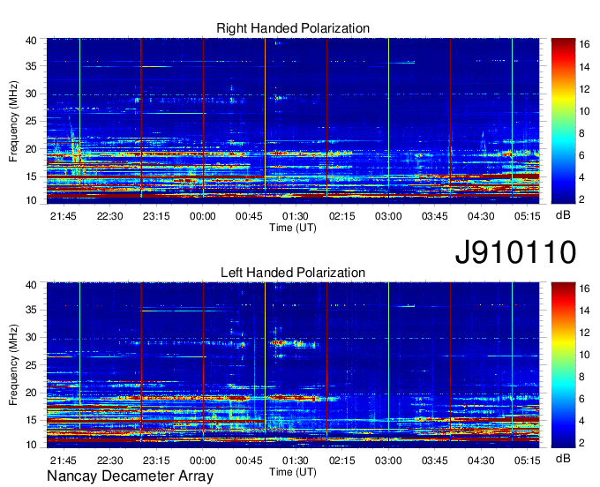Click the dB unit label of upper color bar
600x487 pixels.
563,215
